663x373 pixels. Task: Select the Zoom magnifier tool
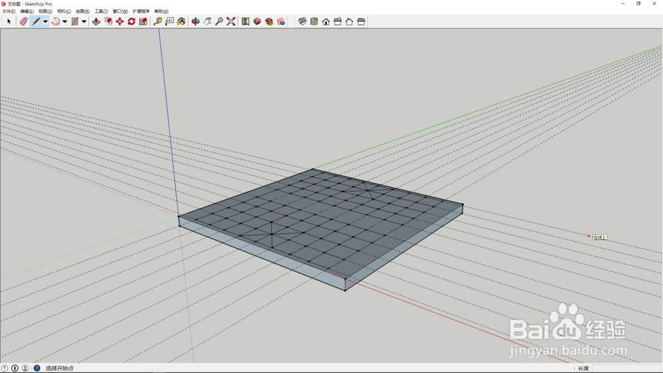tap(219, 22)
